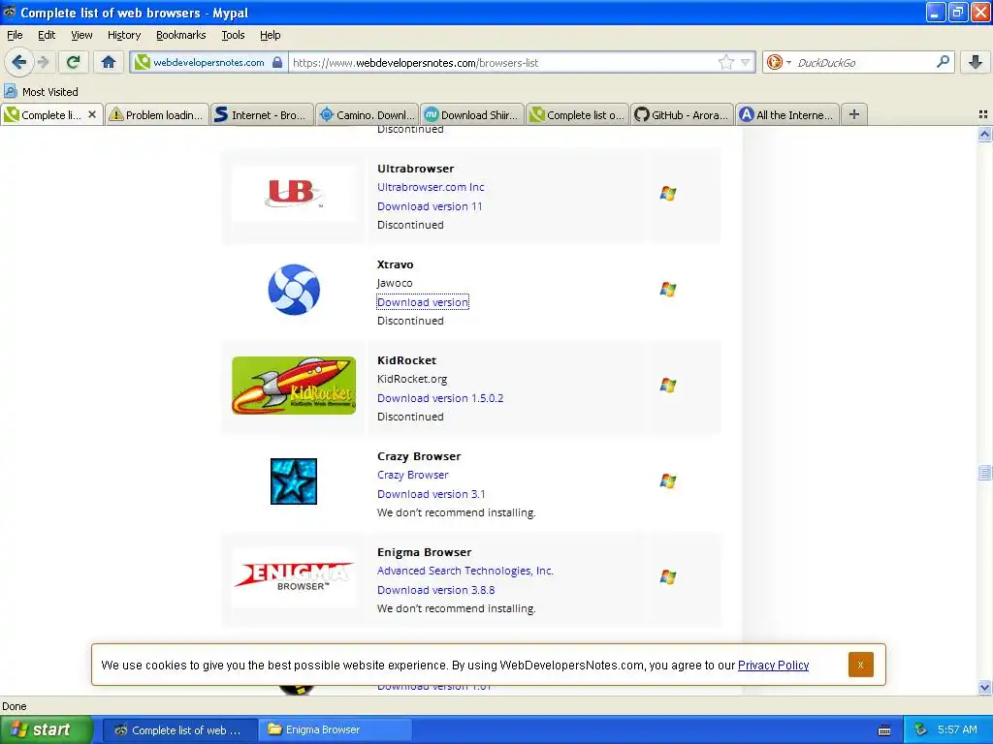The width and height of the screenshot is (993, 744).
Task: Select Complete list of web taskbar button
Action: pos(179,730)
